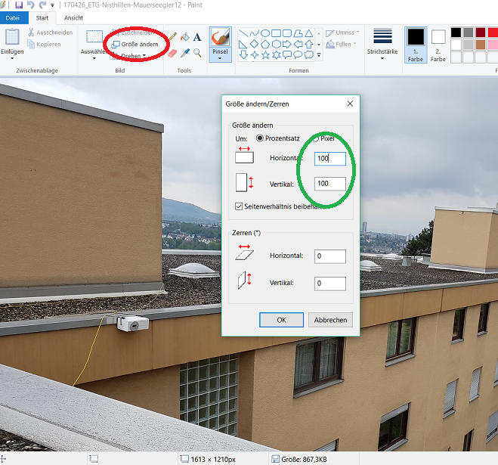The image size is (498, 465).
Task: Click the Zerren Horizontal input field
Action: [x=329, y=256]
